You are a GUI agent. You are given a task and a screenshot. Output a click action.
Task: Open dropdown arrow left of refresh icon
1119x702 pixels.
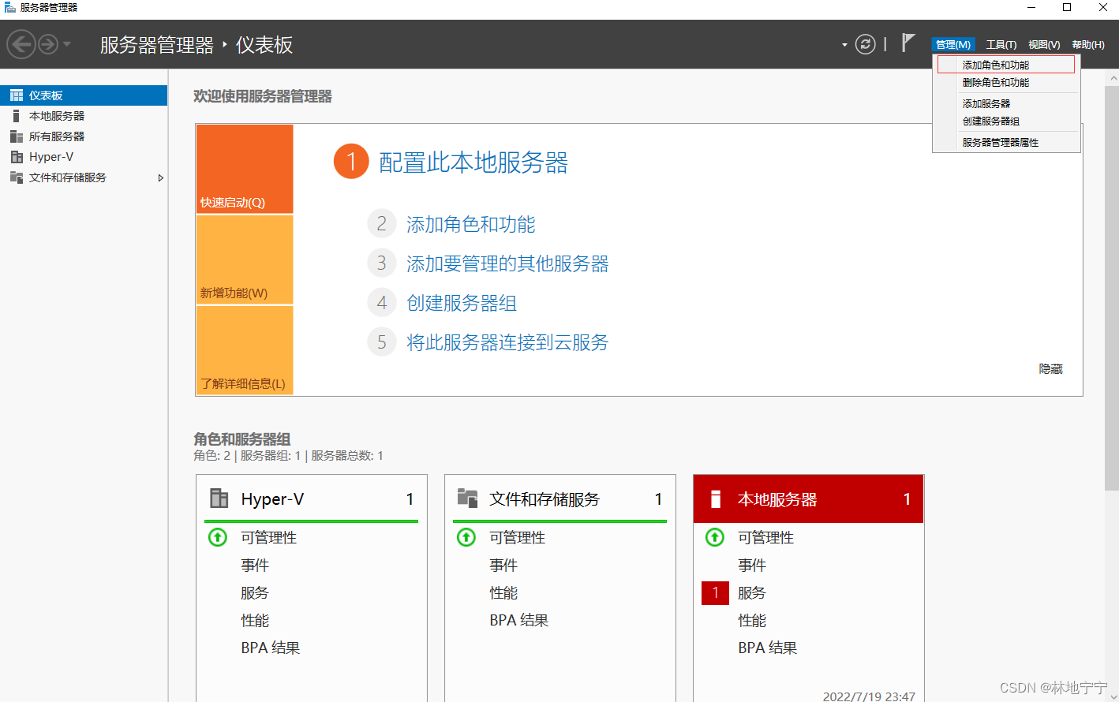click(x=844, y=45)
